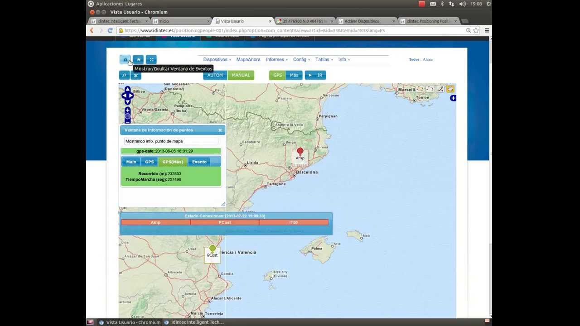Expand the Config dropdown menu
Viewport: 580px width, 326px height.
click(301, 60)
